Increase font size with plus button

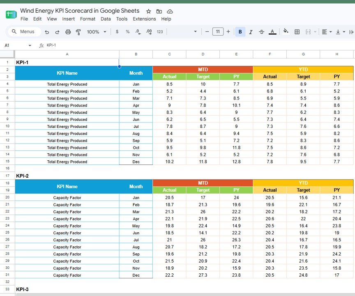click(228, 32)
